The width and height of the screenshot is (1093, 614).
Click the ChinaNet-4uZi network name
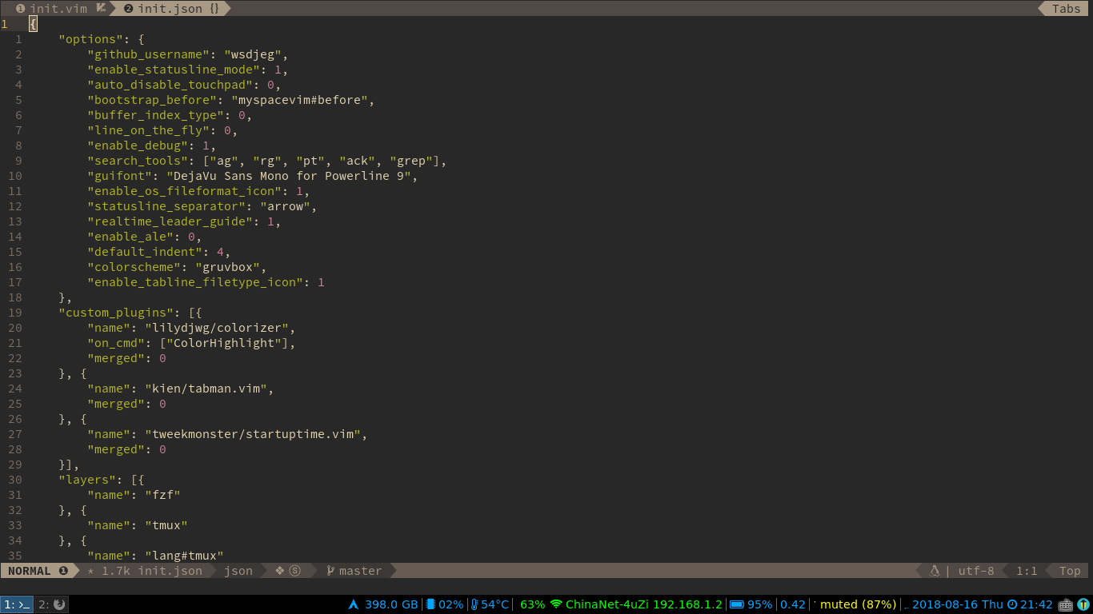pyautogui.click(x=607, y=604)
